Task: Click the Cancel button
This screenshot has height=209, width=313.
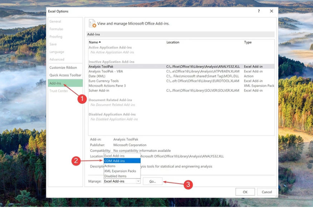Action: (267, 192)
